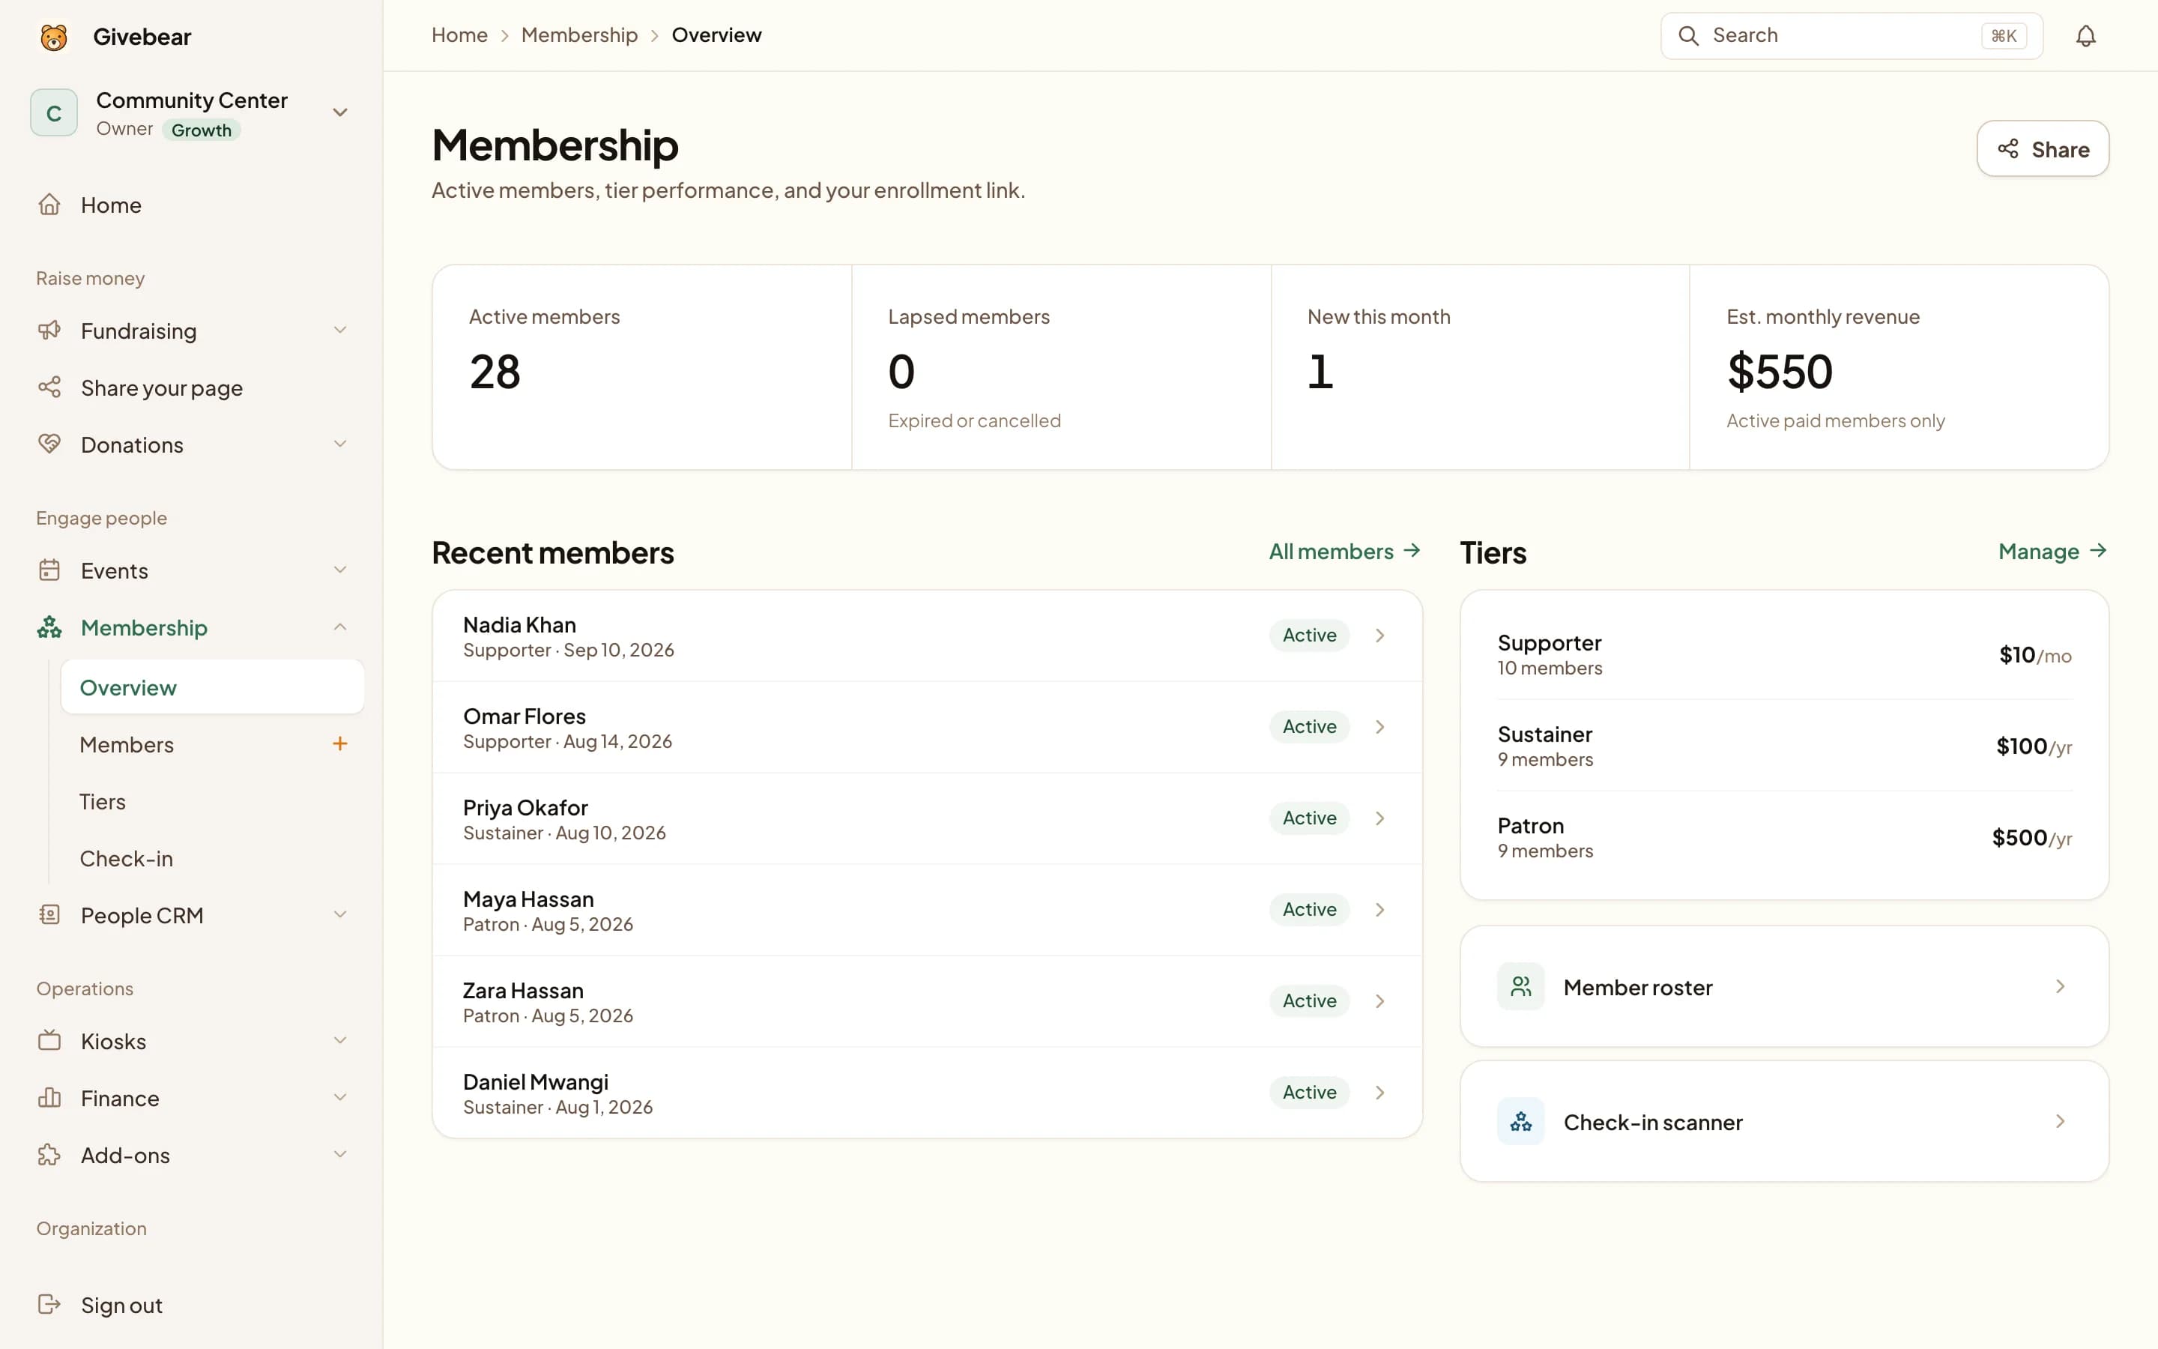The image size is (2158, 1349).
Task: Collapse the Membership section
Action: 339,627
